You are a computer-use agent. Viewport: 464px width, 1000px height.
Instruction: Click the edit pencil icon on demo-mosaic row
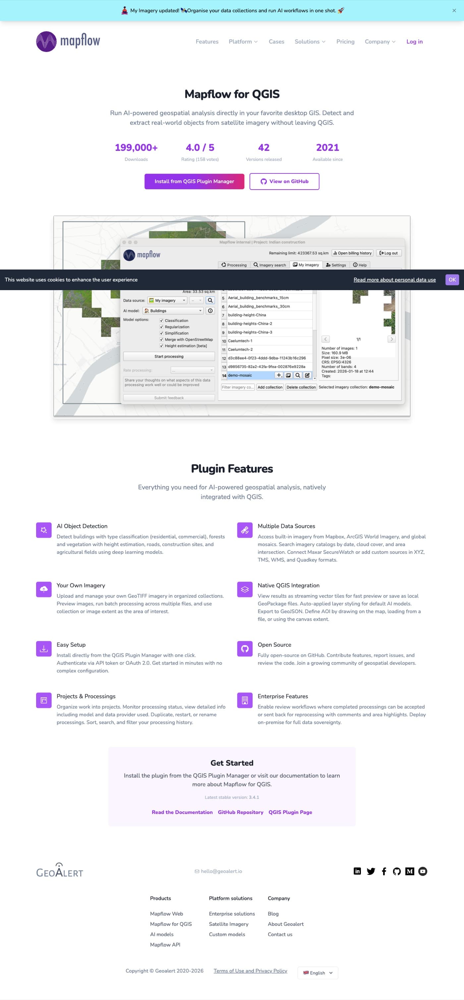coord(307,375)
